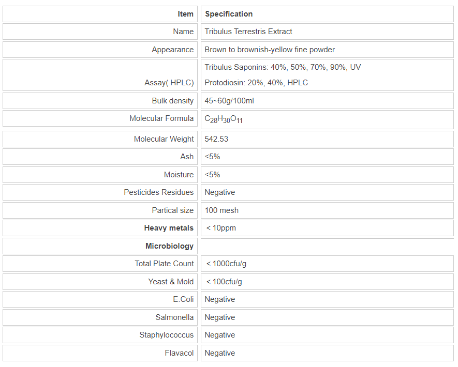Viewport: 458px width, 367px height.
Task: Click the 'Protodiosin: 20%, 40%, HPLC' line
Action: click(x=256, y=83)
